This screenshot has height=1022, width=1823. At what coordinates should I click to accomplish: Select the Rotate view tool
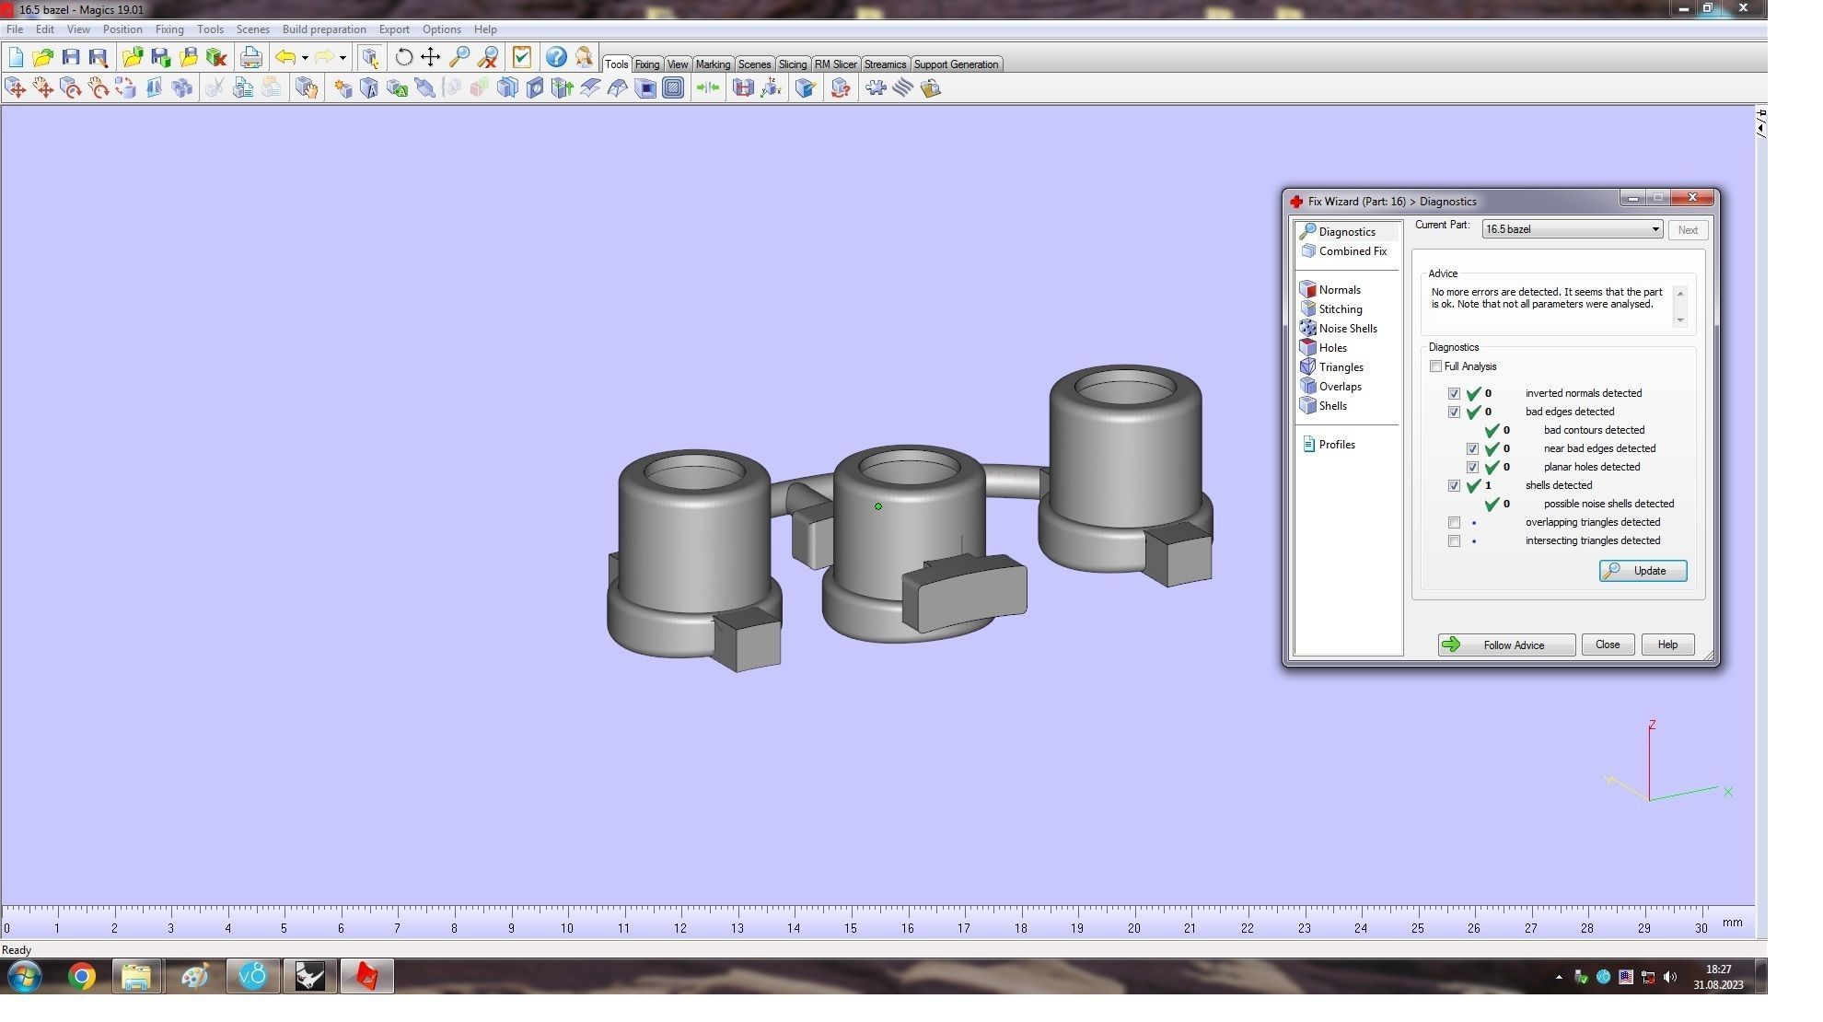coord(403,57)
